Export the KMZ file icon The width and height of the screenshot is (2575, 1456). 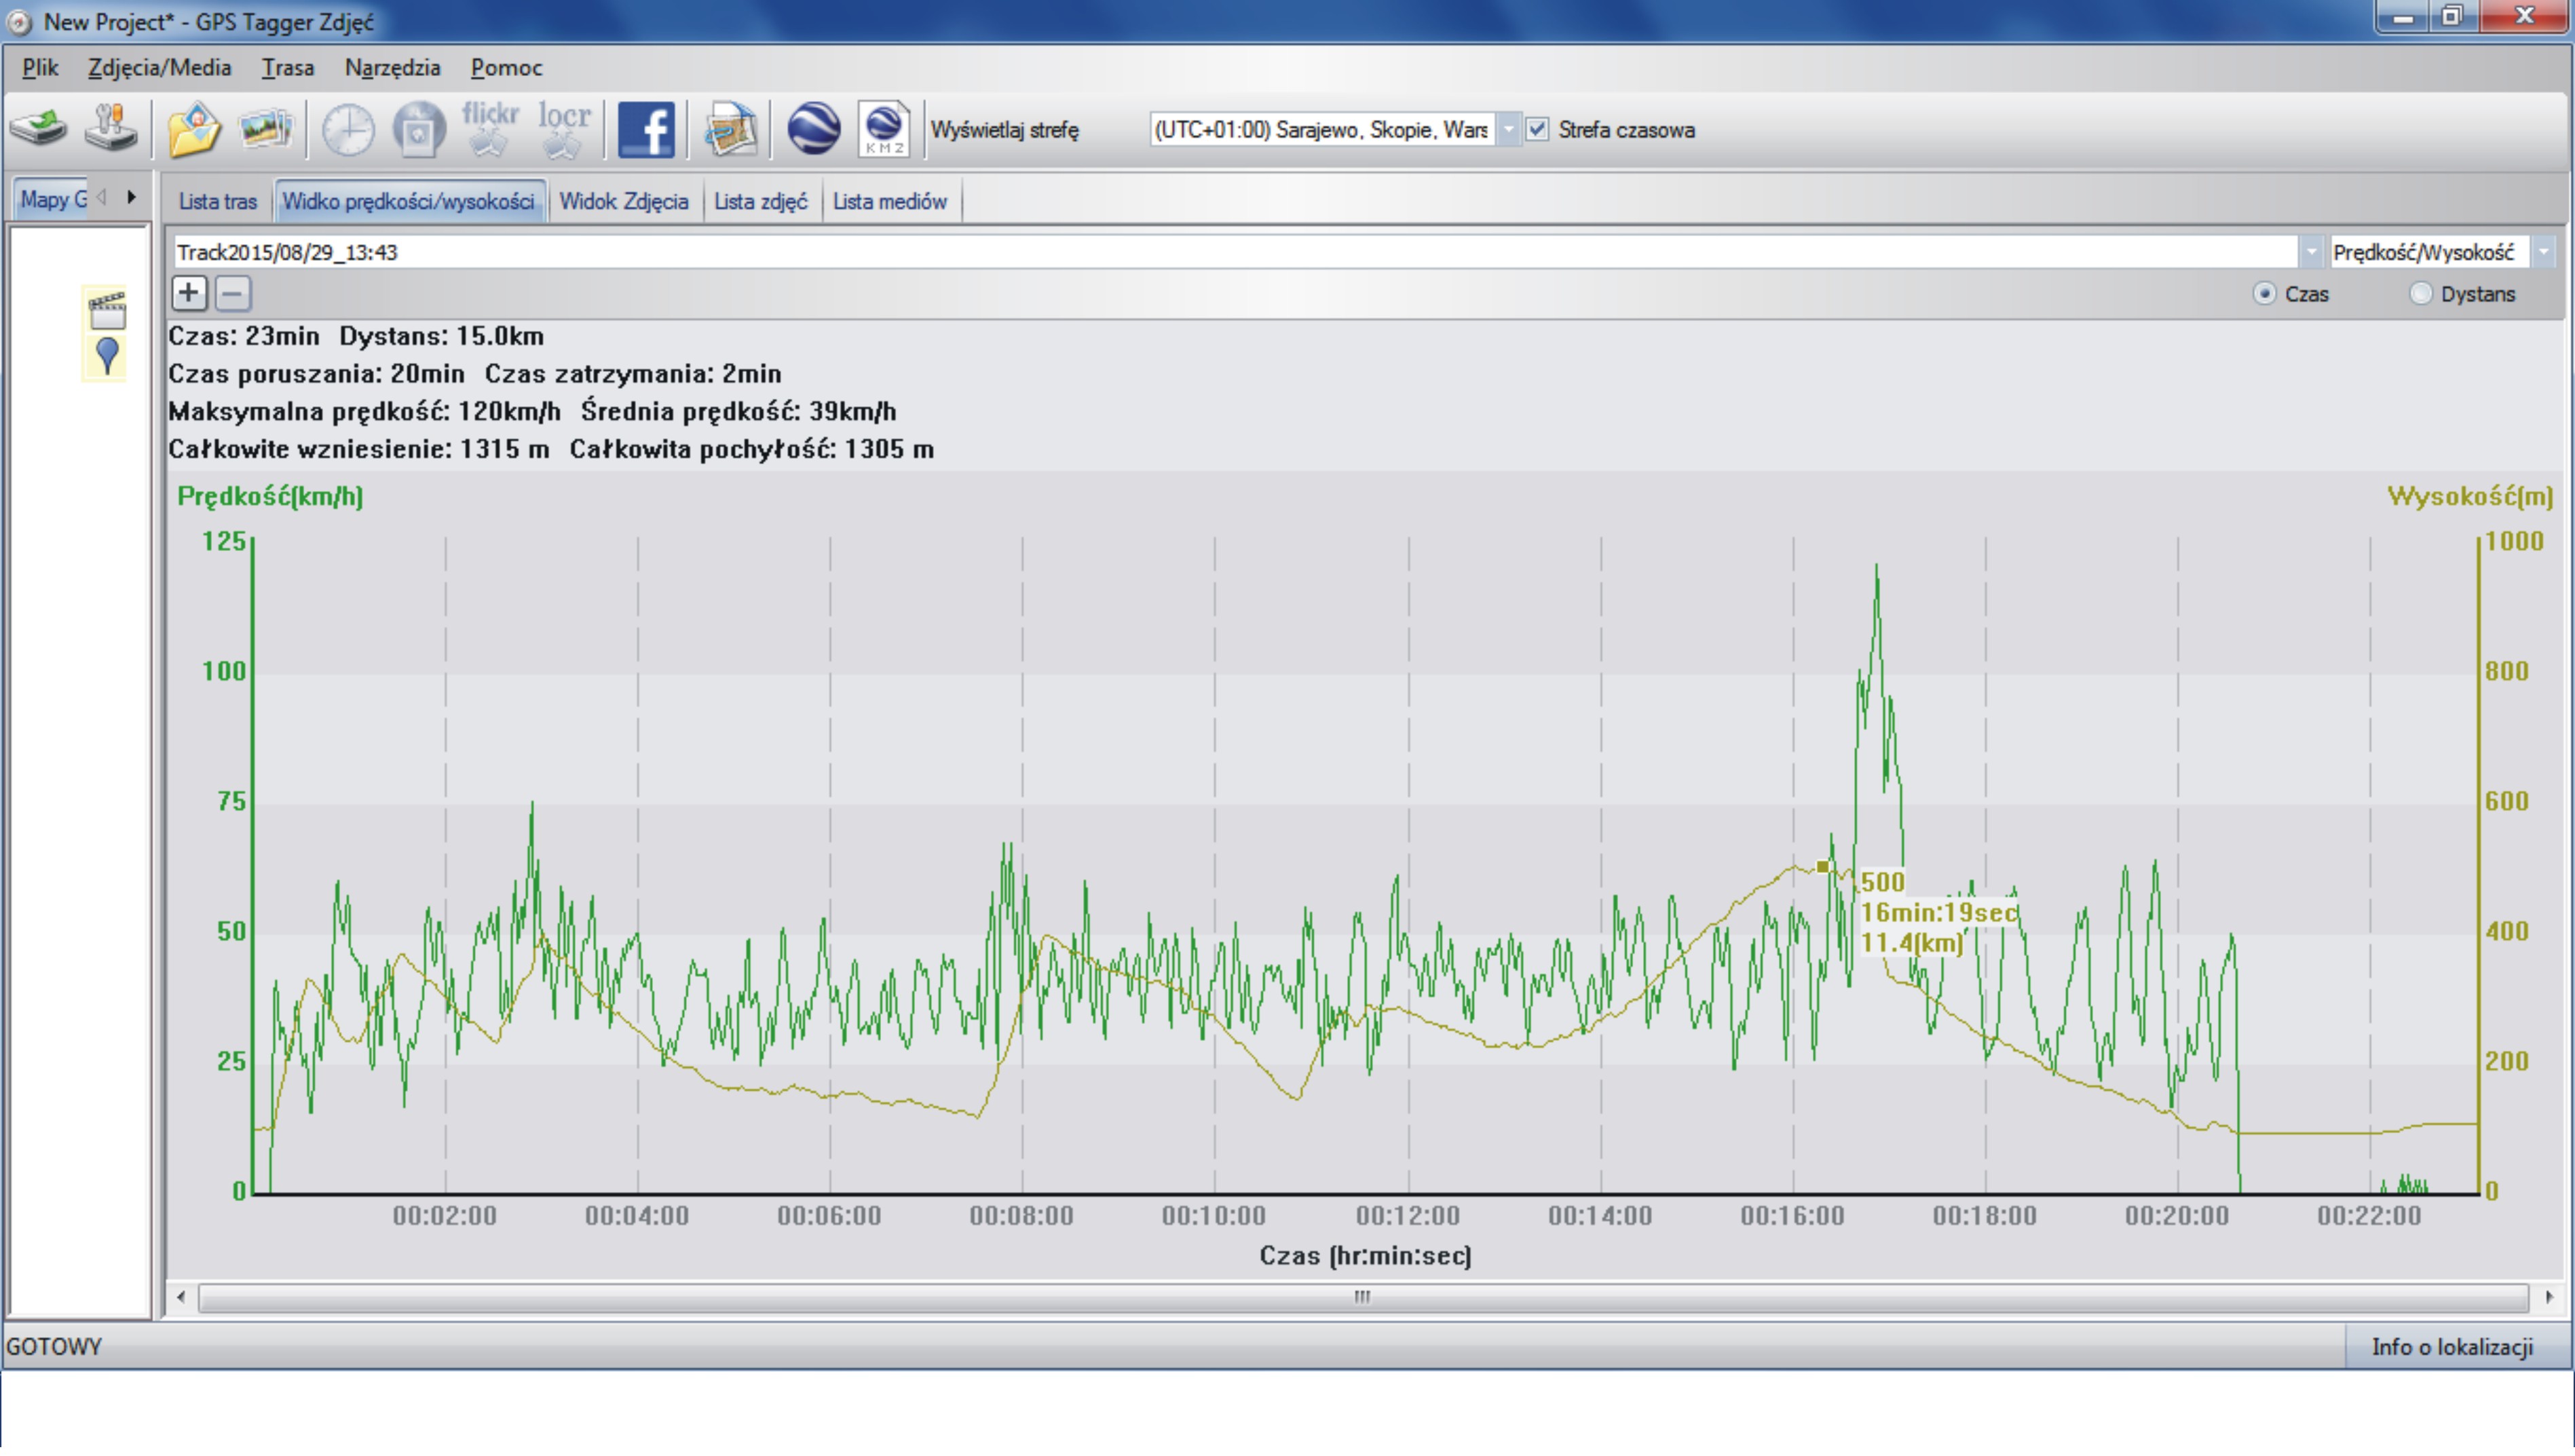(883, 129)
